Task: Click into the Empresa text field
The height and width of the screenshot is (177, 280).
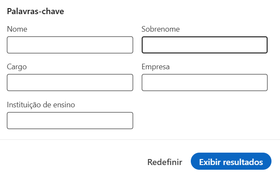Action: point(204,83)
